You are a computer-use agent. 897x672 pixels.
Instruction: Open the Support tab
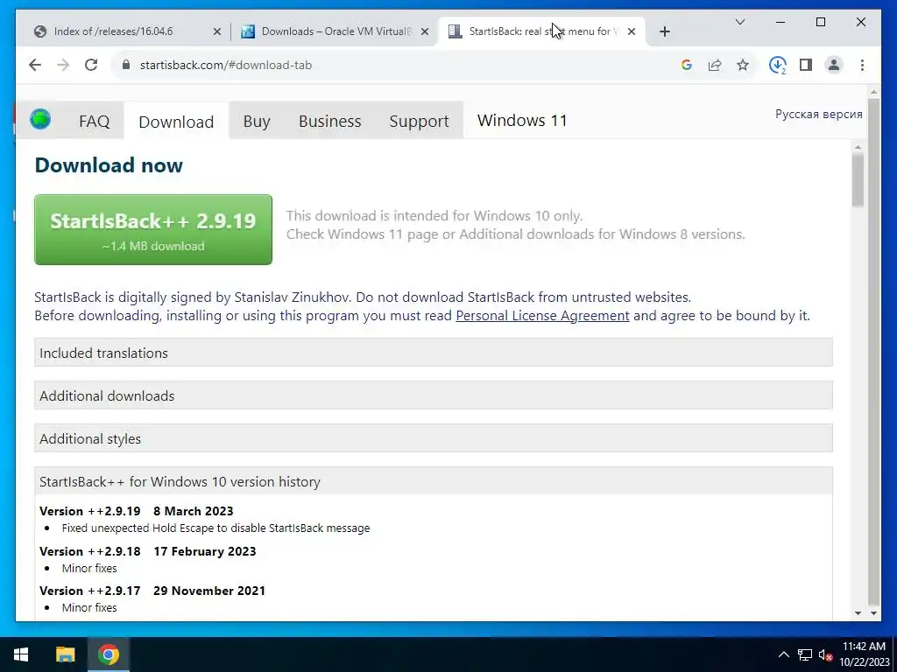419,121
